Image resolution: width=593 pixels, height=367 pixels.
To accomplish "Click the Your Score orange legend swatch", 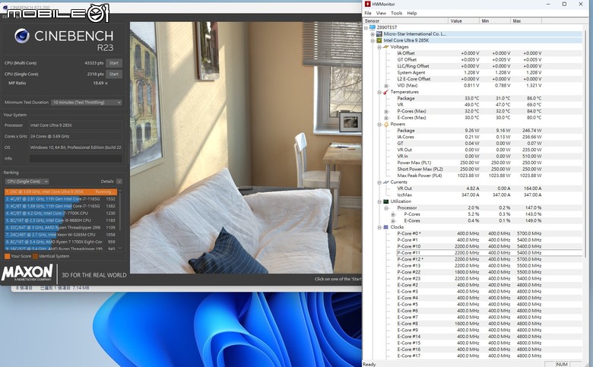I will [7, 256].
